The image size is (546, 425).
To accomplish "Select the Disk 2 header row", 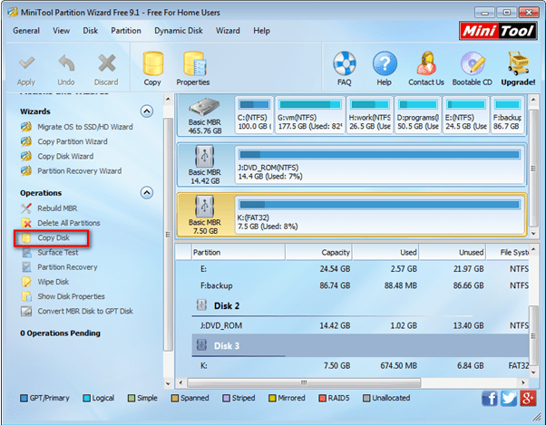I will [x=360, y=306].
